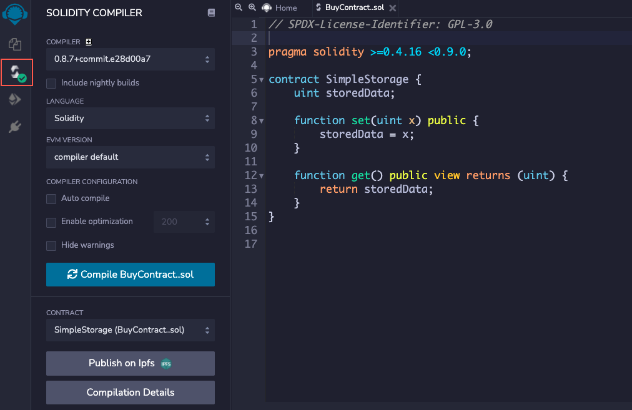Click the zoom out magnifier icon
Screen dimensions: 632x410
[x=238, y=7]
